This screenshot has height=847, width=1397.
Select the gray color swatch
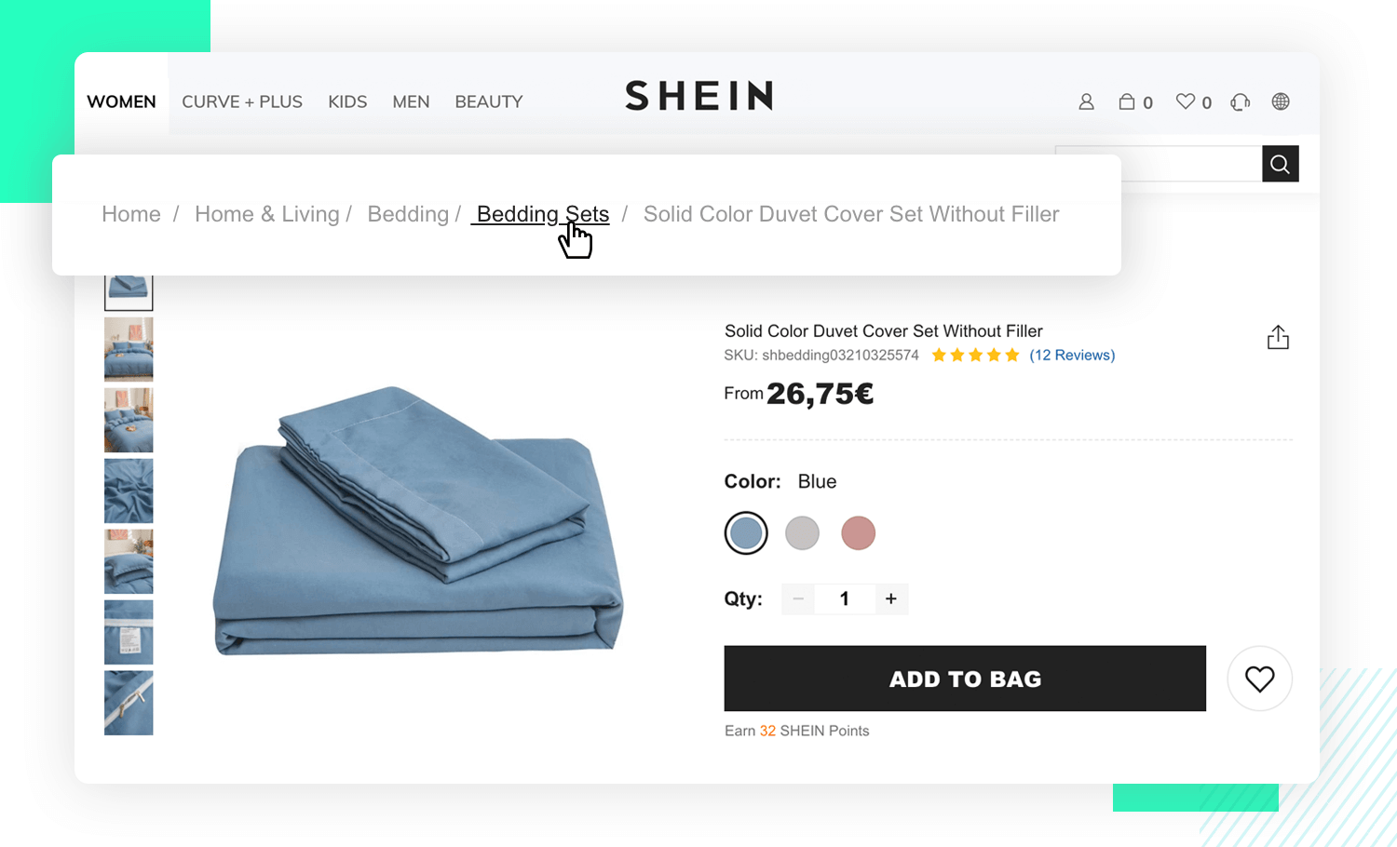coord(802,533)
